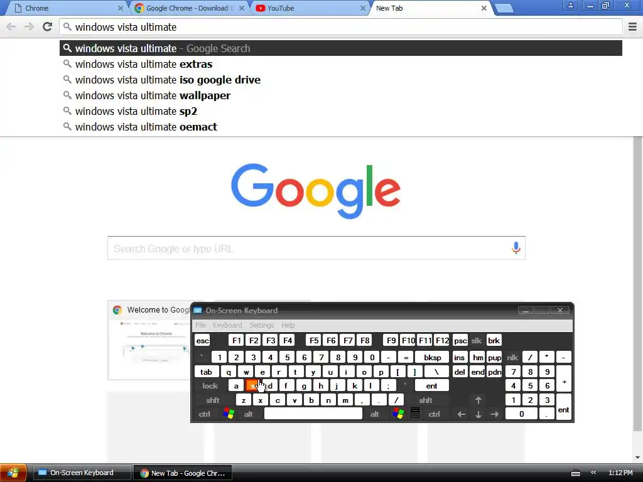Screen dimensions: 643x482
Task: Toggle the nlk num lock key
Action: click(512, 357)
